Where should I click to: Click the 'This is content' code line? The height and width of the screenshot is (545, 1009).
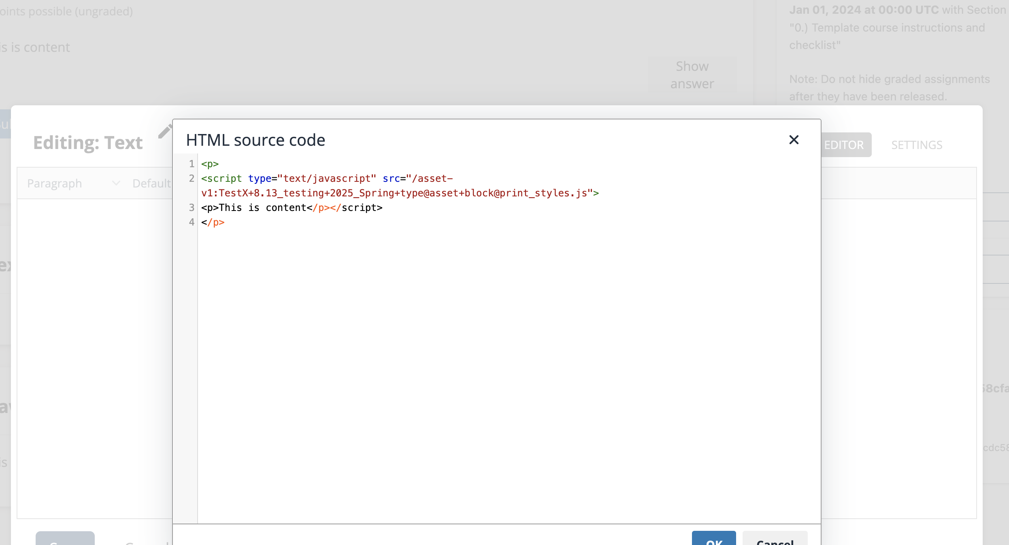tap(263, 208)
